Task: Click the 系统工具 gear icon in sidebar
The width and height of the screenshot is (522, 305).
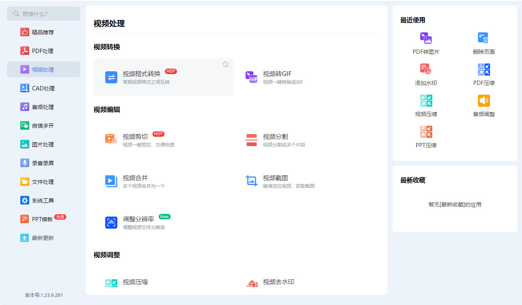Action: click(x=25, y=200)
